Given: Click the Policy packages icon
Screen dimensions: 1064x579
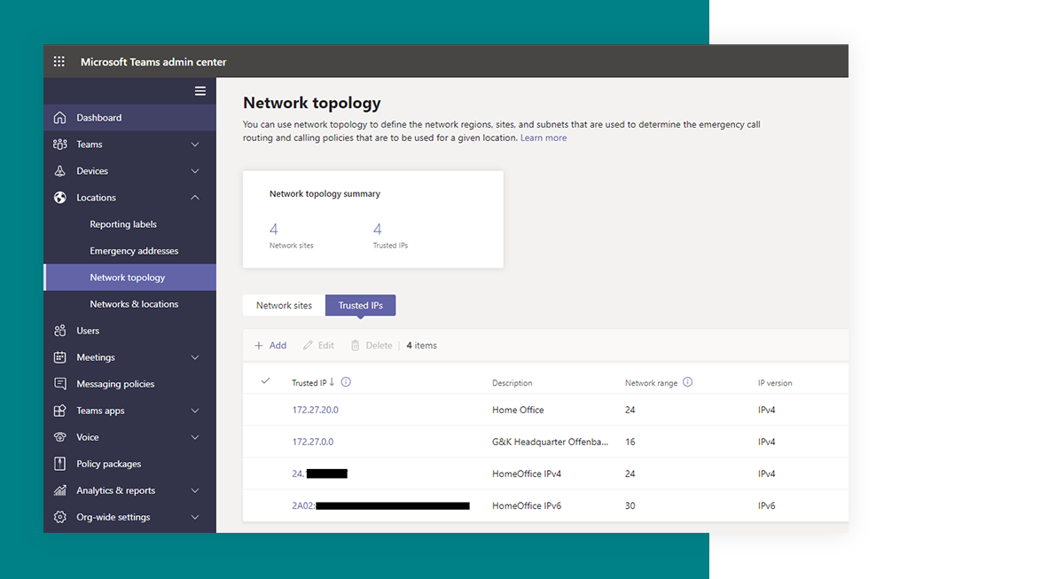Looking at the screenshot, I should pos(60,464).
